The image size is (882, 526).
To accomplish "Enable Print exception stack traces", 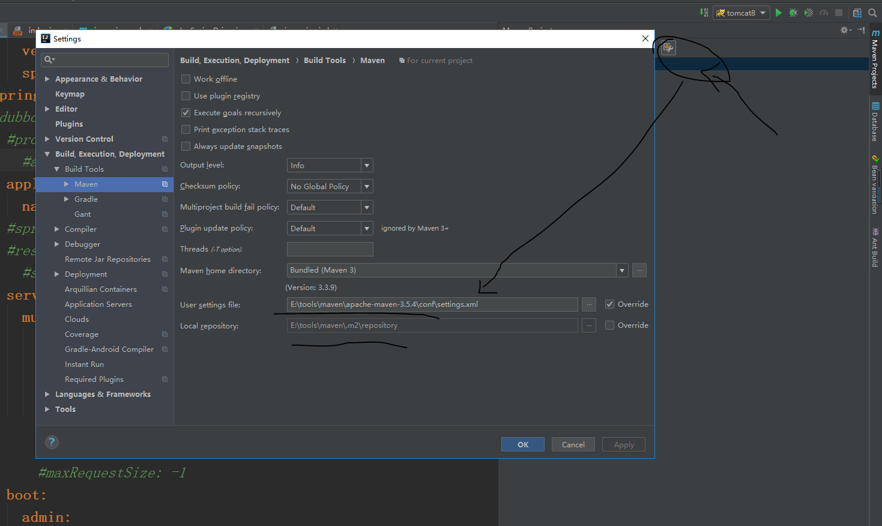I will (x=186, y=130).
